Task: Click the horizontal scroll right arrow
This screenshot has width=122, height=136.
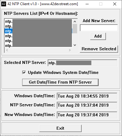Action: [70, 50]
